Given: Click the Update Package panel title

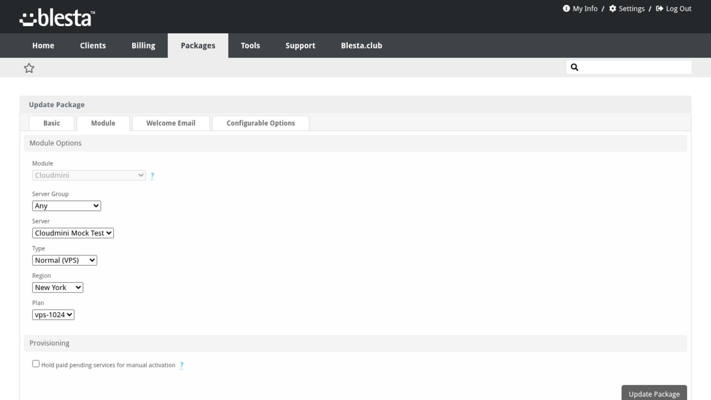Looking at the screenshot, I should click(57, 105).
